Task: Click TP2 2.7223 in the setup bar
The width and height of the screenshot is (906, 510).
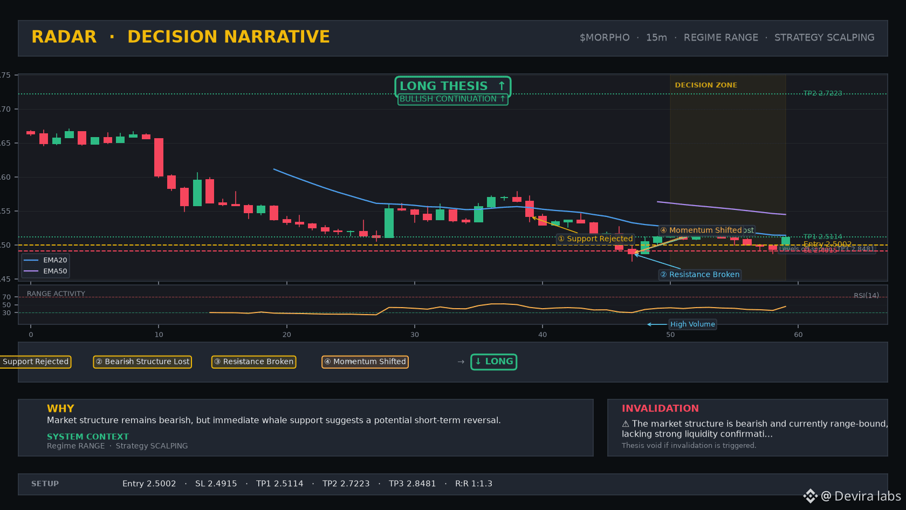Action: 346,484
